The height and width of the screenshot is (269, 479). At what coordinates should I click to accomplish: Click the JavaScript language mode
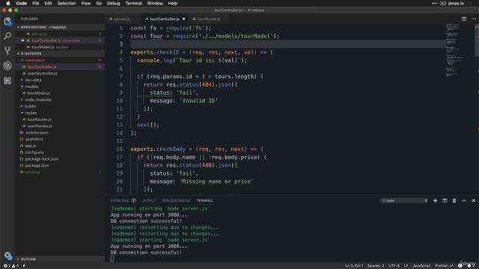421,266
